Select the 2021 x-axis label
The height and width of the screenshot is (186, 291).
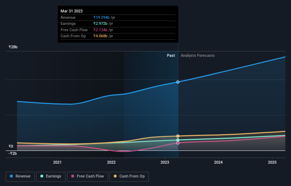click(x=57, y=162)
